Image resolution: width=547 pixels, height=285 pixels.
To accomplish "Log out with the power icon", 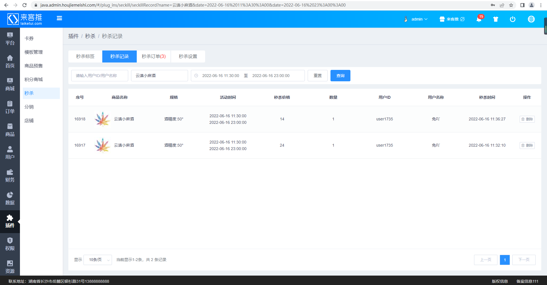I will (513, 19).
